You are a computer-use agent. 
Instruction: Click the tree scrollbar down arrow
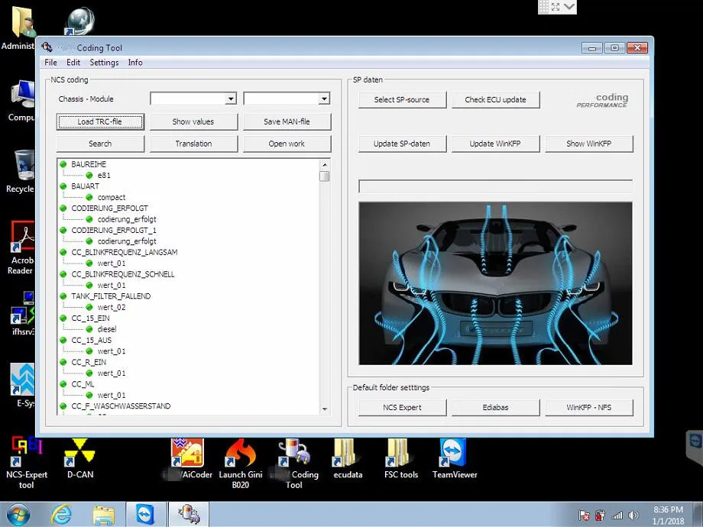pyautogui.click(x=325, y=409)
